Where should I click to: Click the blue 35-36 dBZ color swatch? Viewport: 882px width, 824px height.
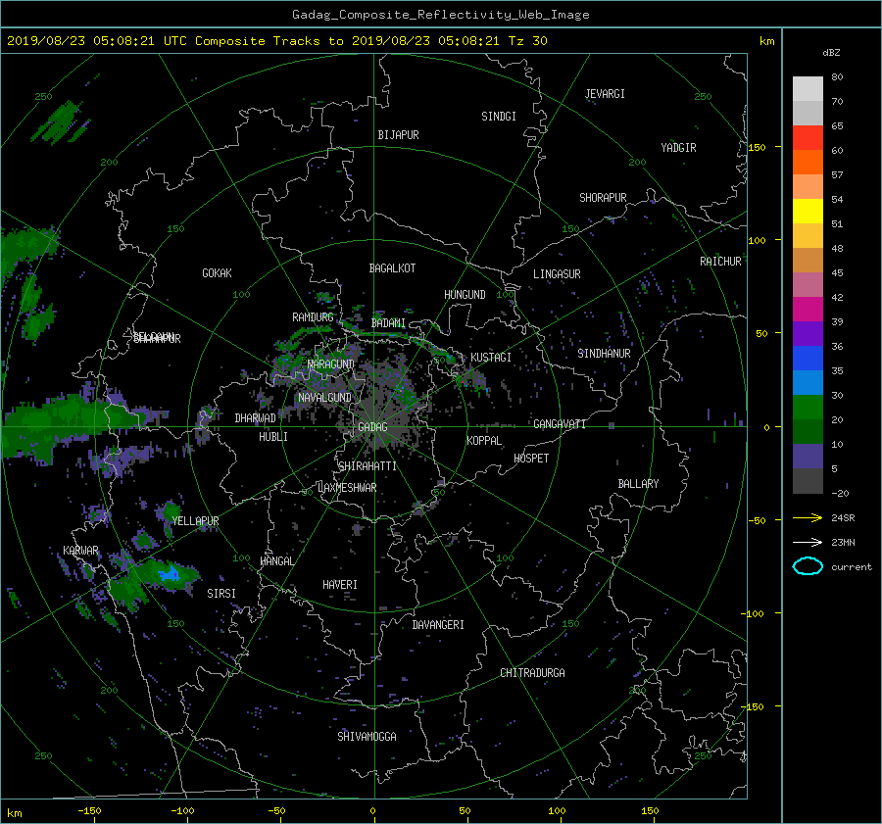tap(808, 358)
